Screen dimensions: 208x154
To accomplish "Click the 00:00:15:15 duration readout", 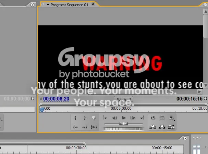I will coord(189,99).
